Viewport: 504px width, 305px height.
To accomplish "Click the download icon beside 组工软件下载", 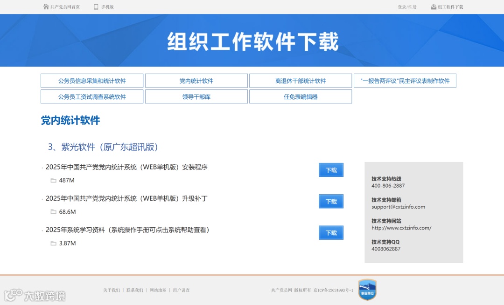I will coord(434,7).
